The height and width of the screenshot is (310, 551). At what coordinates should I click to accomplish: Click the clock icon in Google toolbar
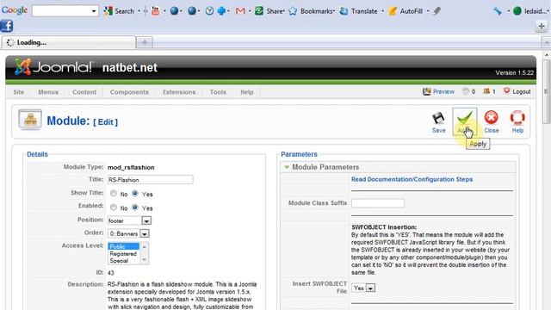(209, 11)
